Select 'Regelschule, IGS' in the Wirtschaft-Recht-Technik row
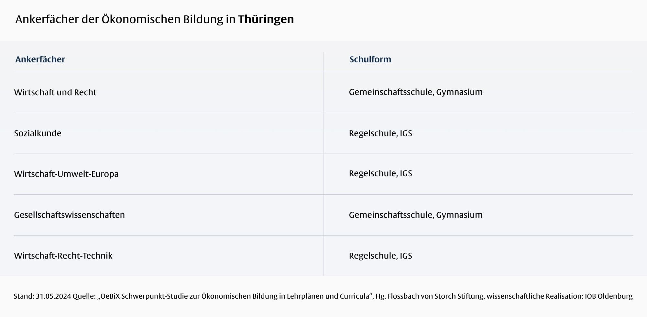This screenshot has width=647, height=317. click(x=380, y=256)
